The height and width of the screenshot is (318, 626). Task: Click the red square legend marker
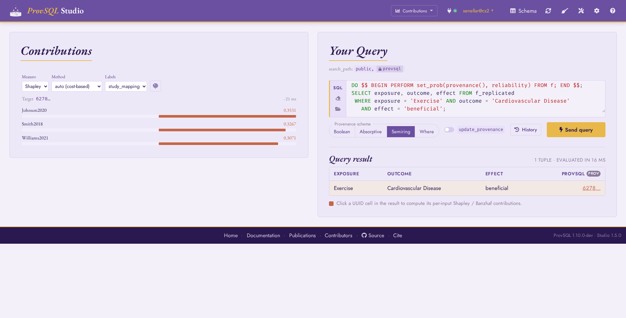(x=331, y=204)
